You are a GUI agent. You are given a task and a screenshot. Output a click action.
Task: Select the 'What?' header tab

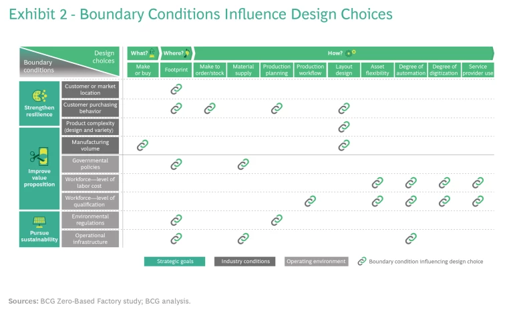pyautogui.click(x=143, y=53)
